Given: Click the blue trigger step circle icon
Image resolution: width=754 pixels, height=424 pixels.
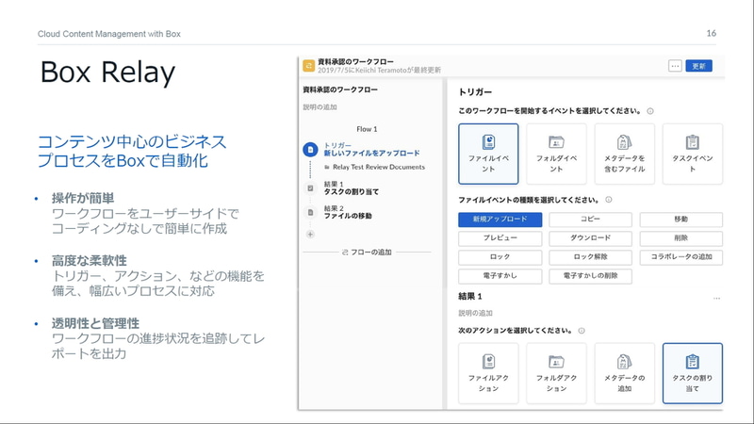Looking at the screenshot, I should click(x=310, y=150).
